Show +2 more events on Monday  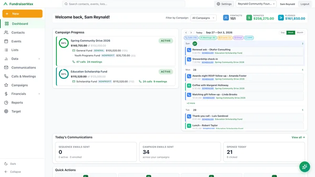(x=191, y=103)
